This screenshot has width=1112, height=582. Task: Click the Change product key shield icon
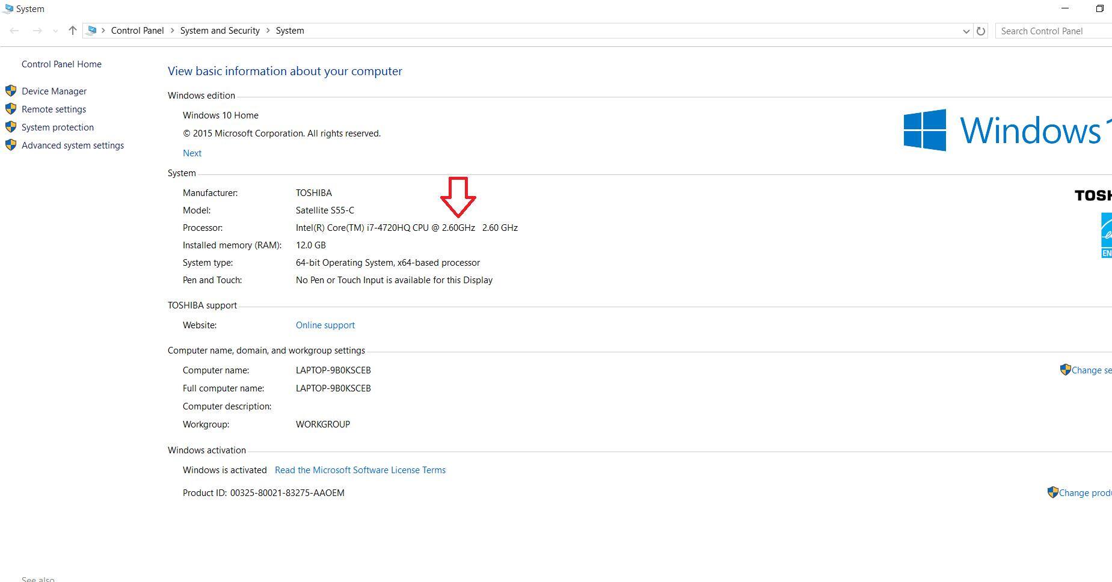[1052, 492]
